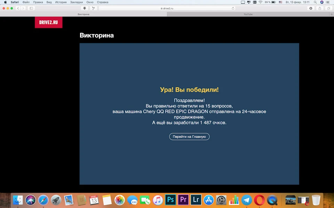Switch to the YouTube tab
334x208 pixels.
click(x=248, y=14)
